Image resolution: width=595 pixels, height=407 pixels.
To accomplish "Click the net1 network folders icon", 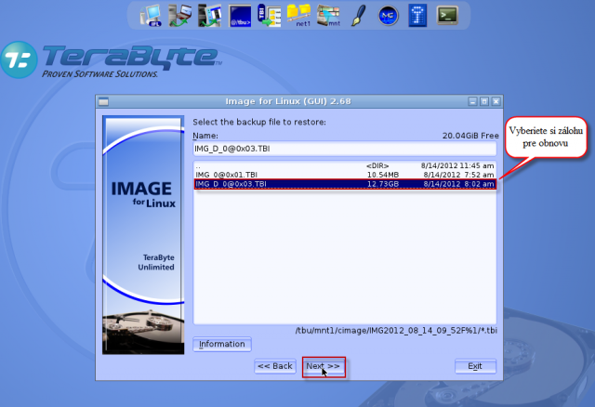I will (x=299, y=16).
